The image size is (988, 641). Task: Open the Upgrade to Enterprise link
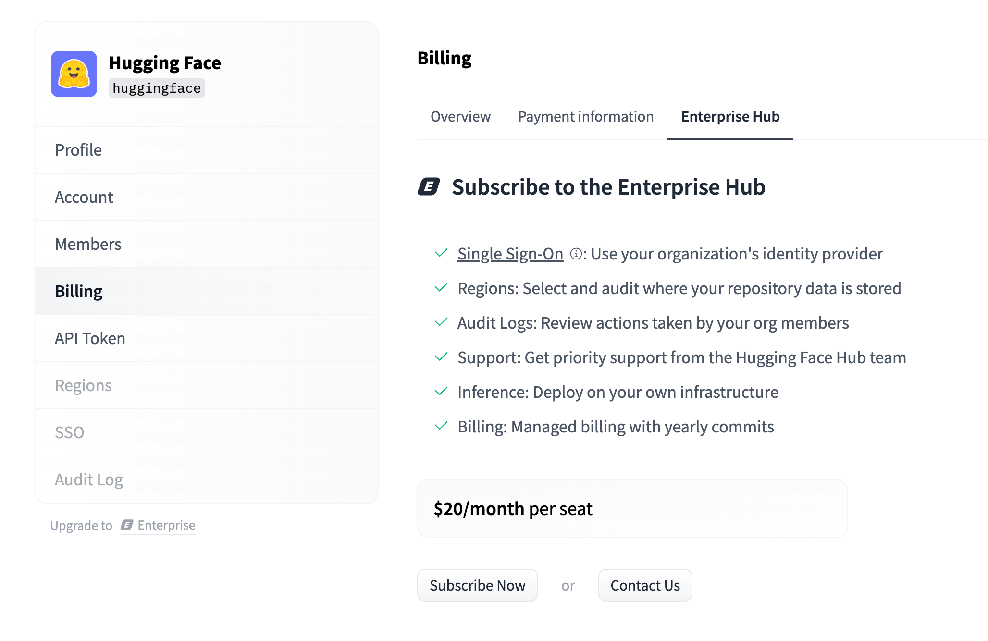(x=158, y=525)
